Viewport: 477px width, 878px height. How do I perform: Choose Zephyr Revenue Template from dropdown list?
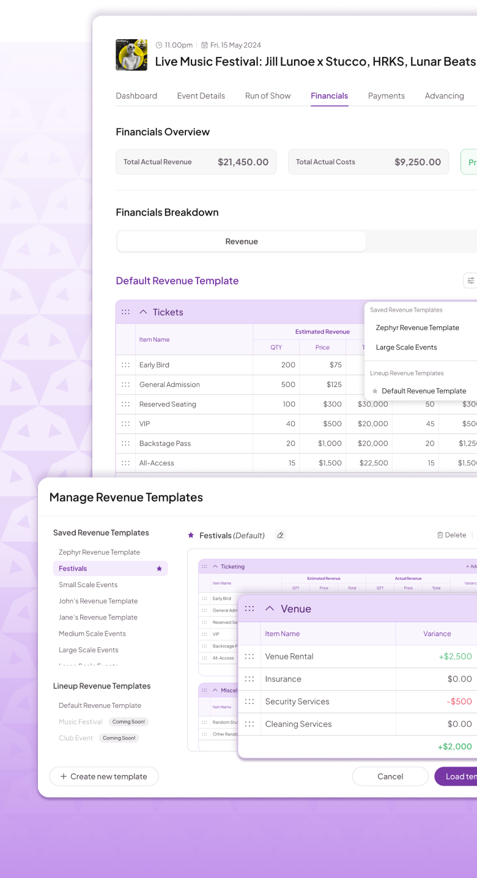pyautogui.click(x=417, y=328)
